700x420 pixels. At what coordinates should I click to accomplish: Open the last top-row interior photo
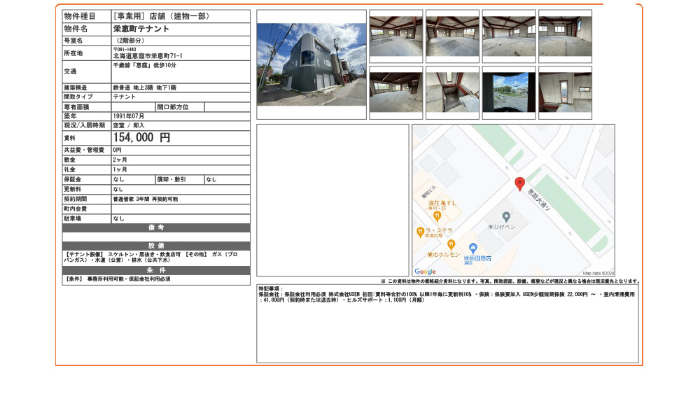coord(565,36)
